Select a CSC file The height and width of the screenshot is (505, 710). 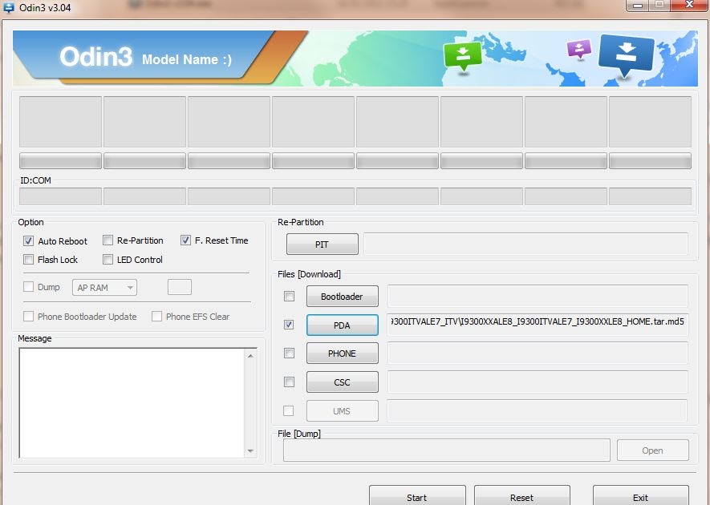(343, 382)
